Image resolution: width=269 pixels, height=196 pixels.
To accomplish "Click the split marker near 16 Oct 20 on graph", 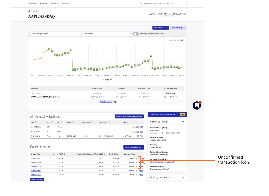I will pos(152,68).
